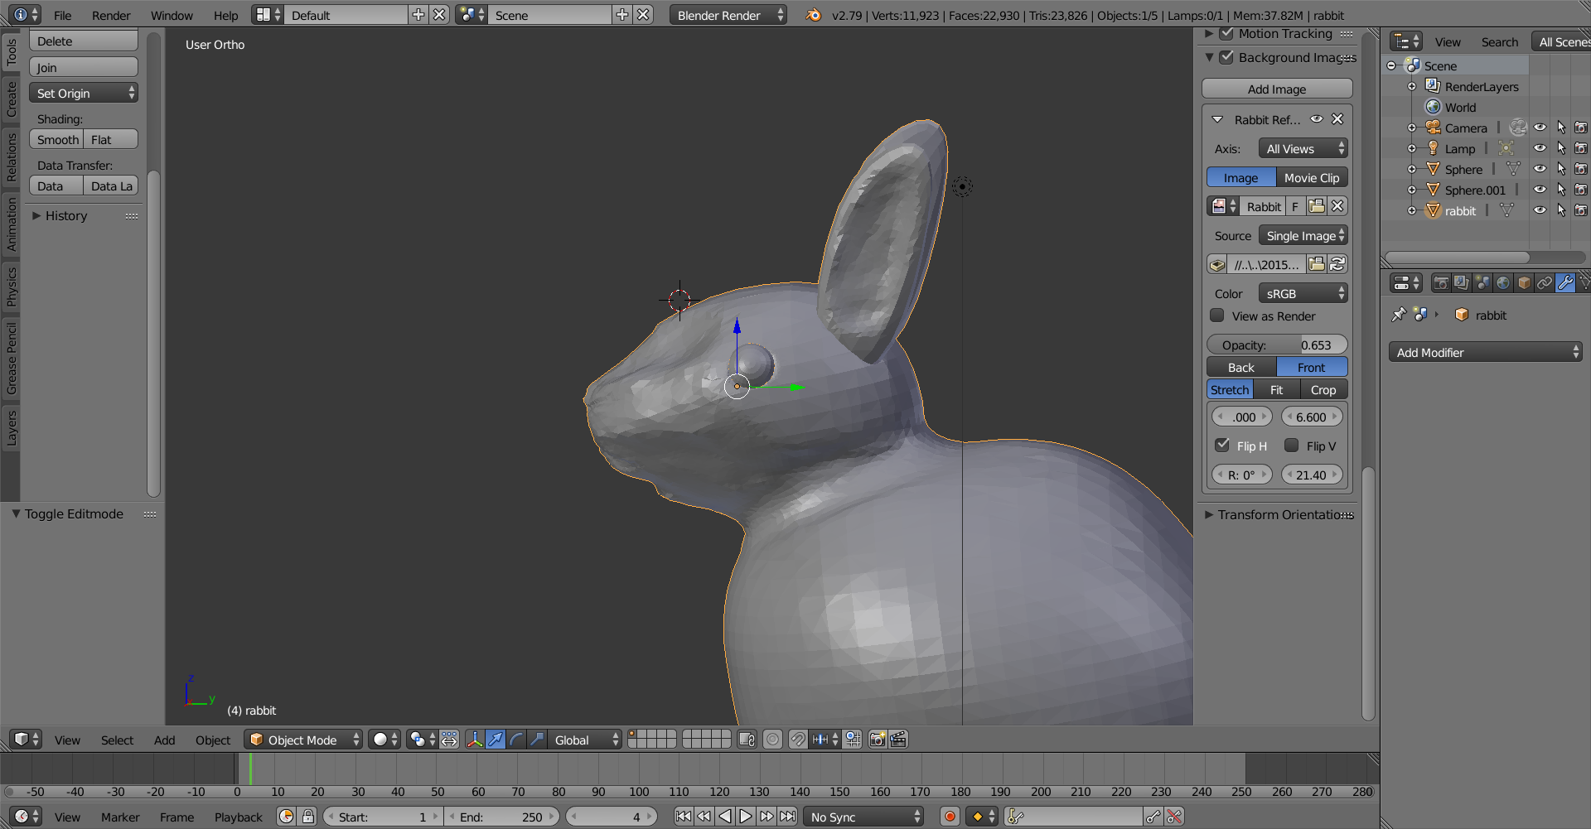This screenshot has height=829, width=1591.
Task: Toggle the snap magnet icon
Action: pyautogui.click(x=797, y=740)
